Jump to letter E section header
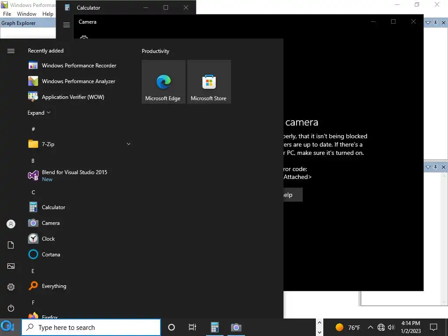This screenshot has width=448, height=336. pyautogui.click(x=33, y=271)
